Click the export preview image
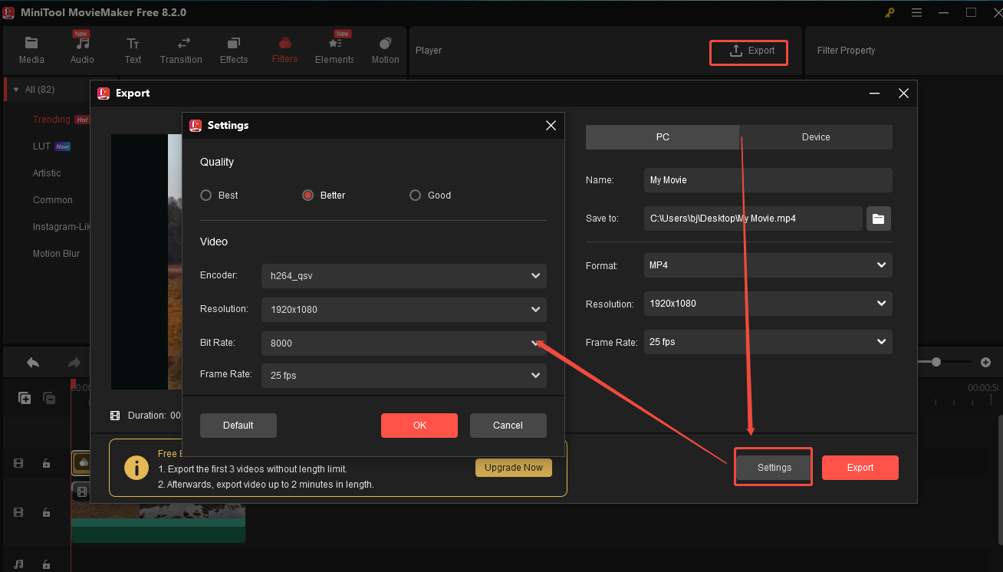 (146, 261)
